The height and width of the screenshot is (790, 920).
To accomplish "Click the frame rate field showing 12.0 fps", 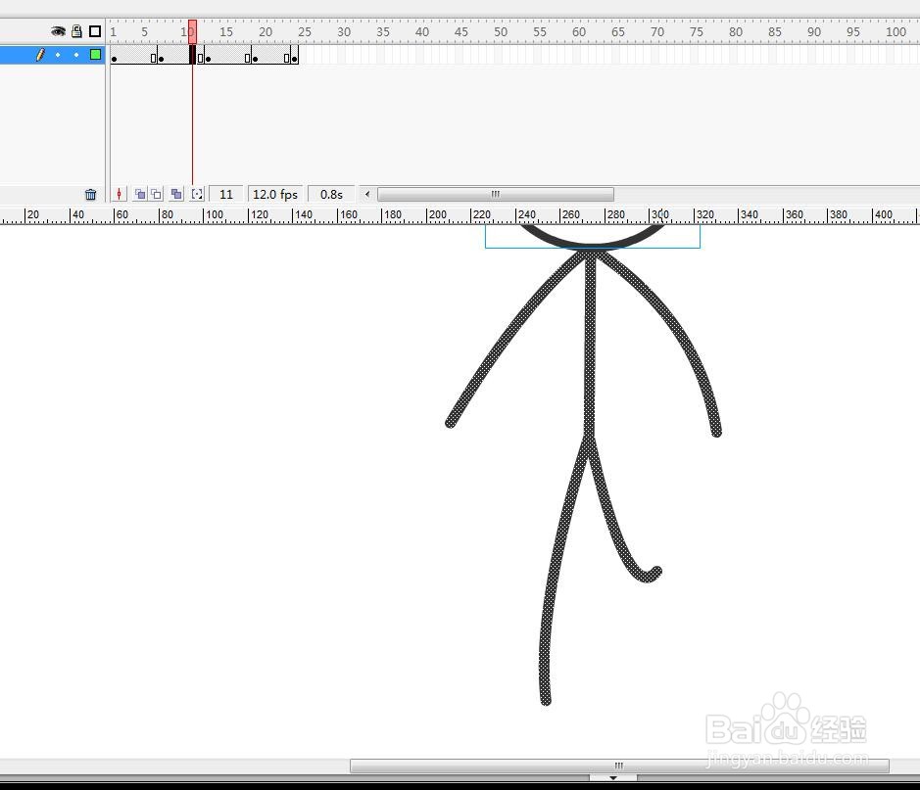I will point(274,194).
